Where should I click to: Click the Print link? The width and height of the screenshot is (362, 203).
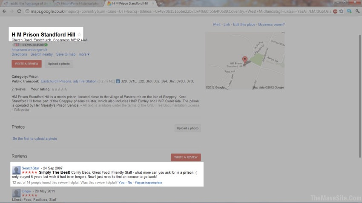[216, 24]
